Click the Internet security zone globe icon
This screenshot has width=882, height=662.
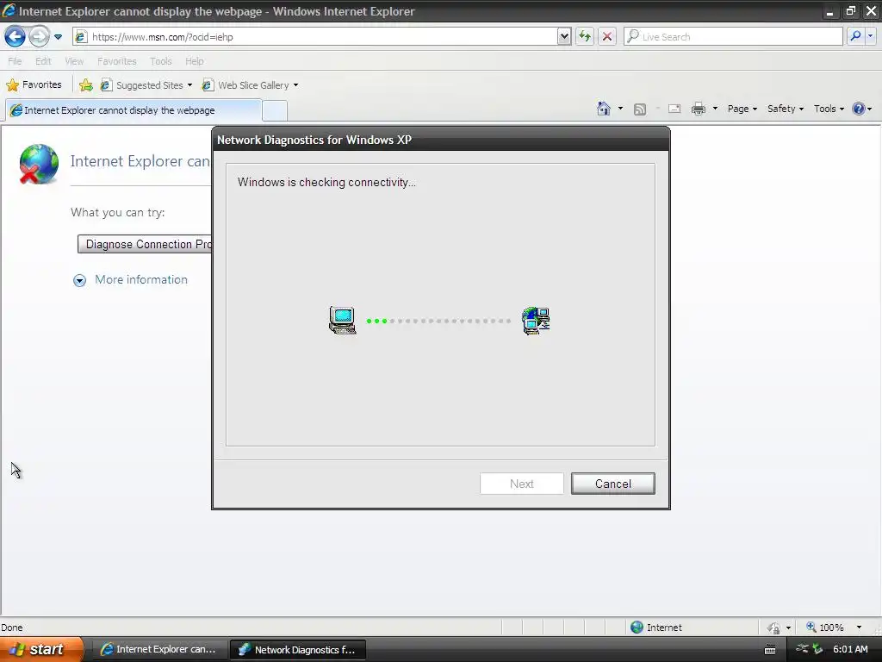pos(637,628)
